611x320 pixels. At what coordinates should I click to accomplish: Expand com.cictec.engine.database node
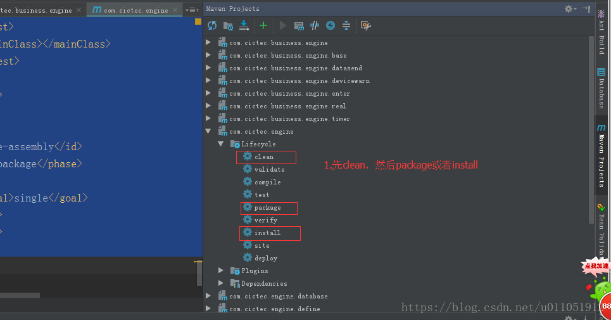pyautogui.click(x=208, y=295)
